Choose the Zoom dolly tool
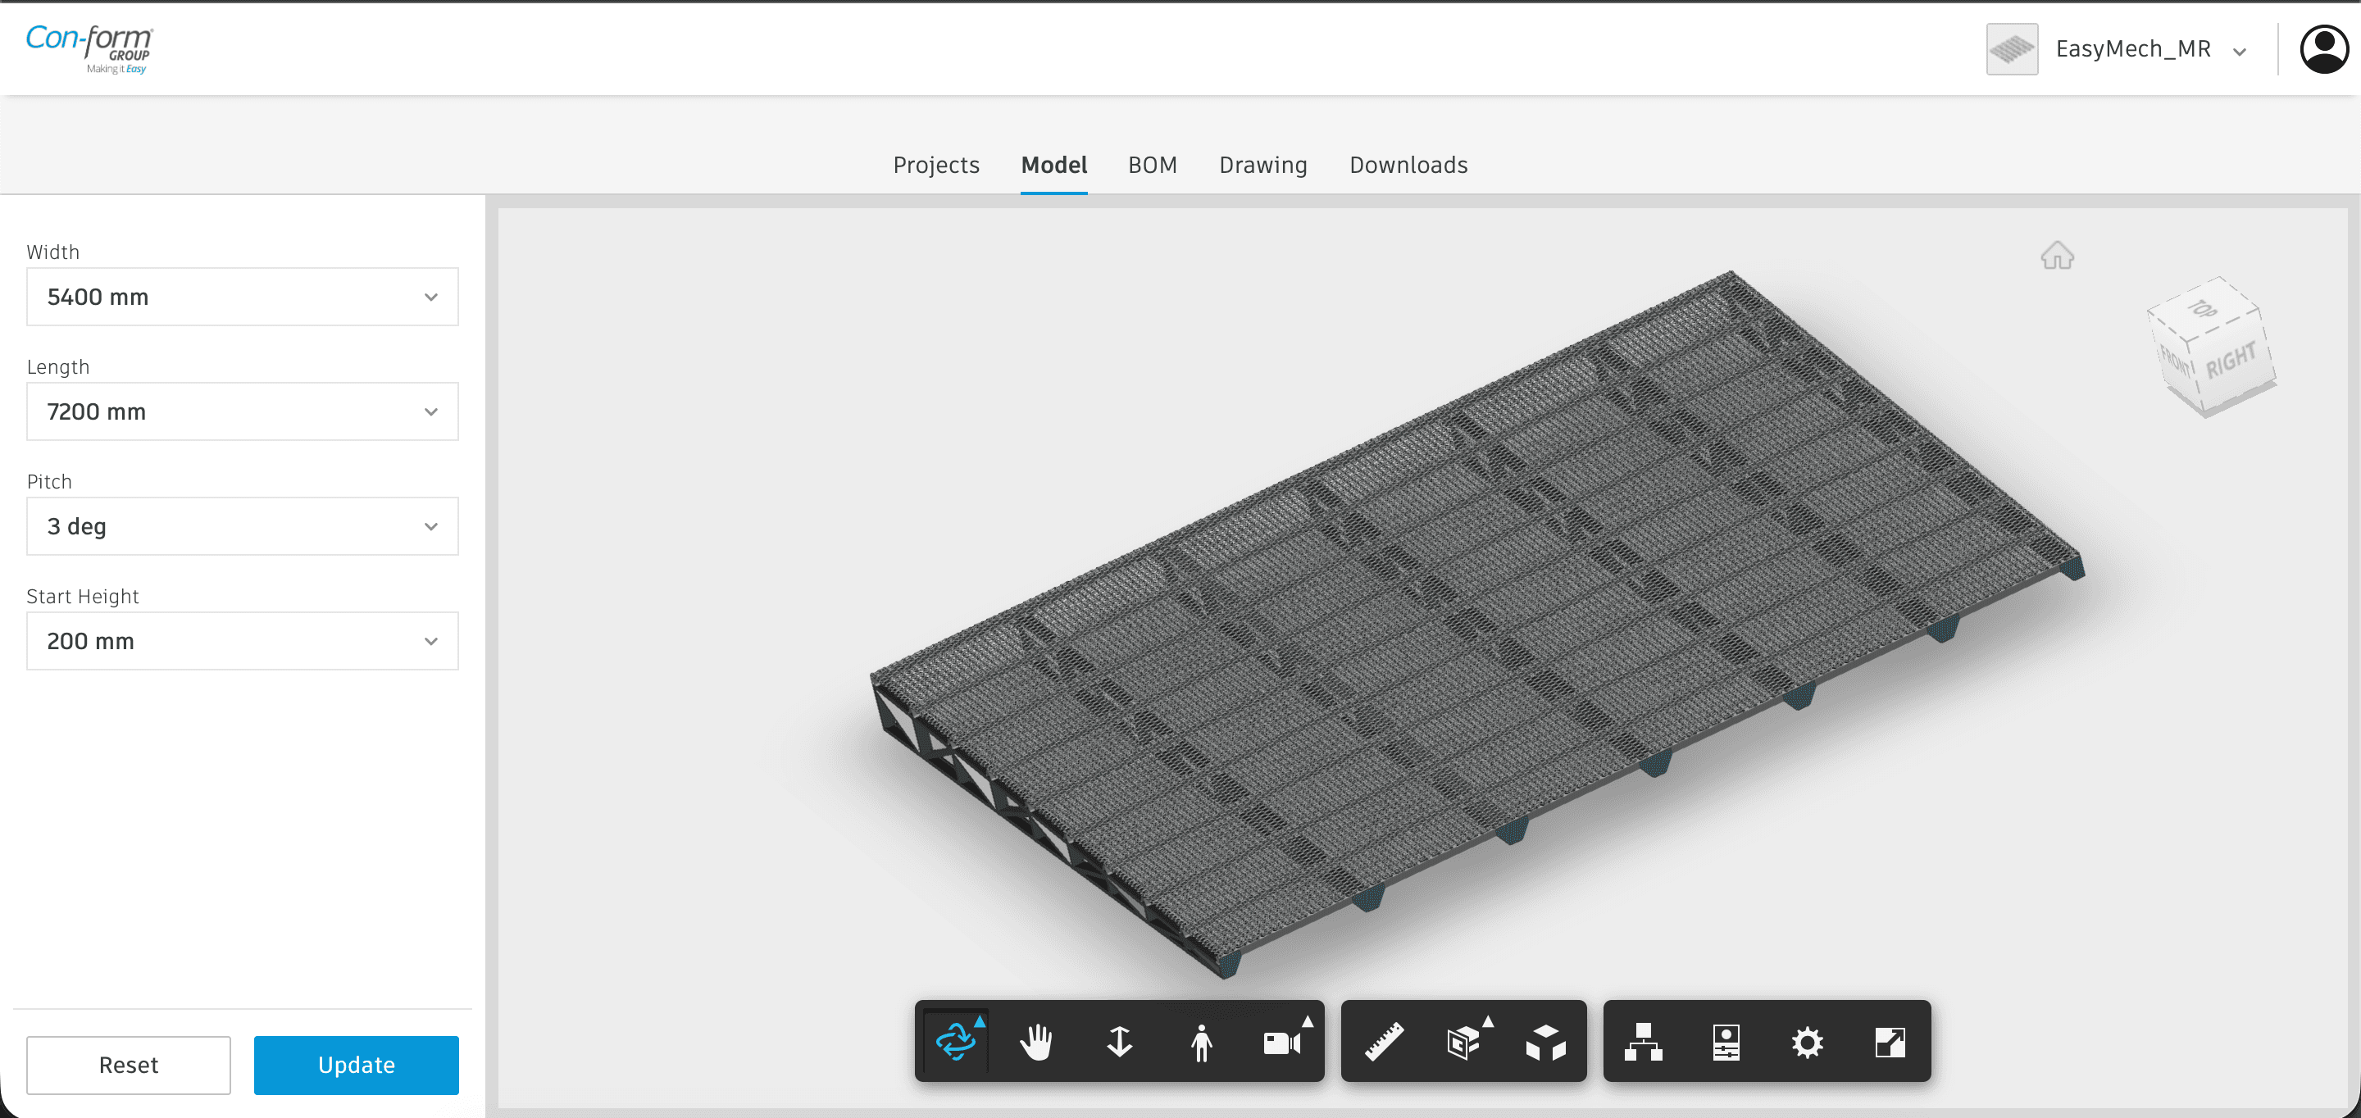The image size is (2361, 1118). pos(1119,1042)
